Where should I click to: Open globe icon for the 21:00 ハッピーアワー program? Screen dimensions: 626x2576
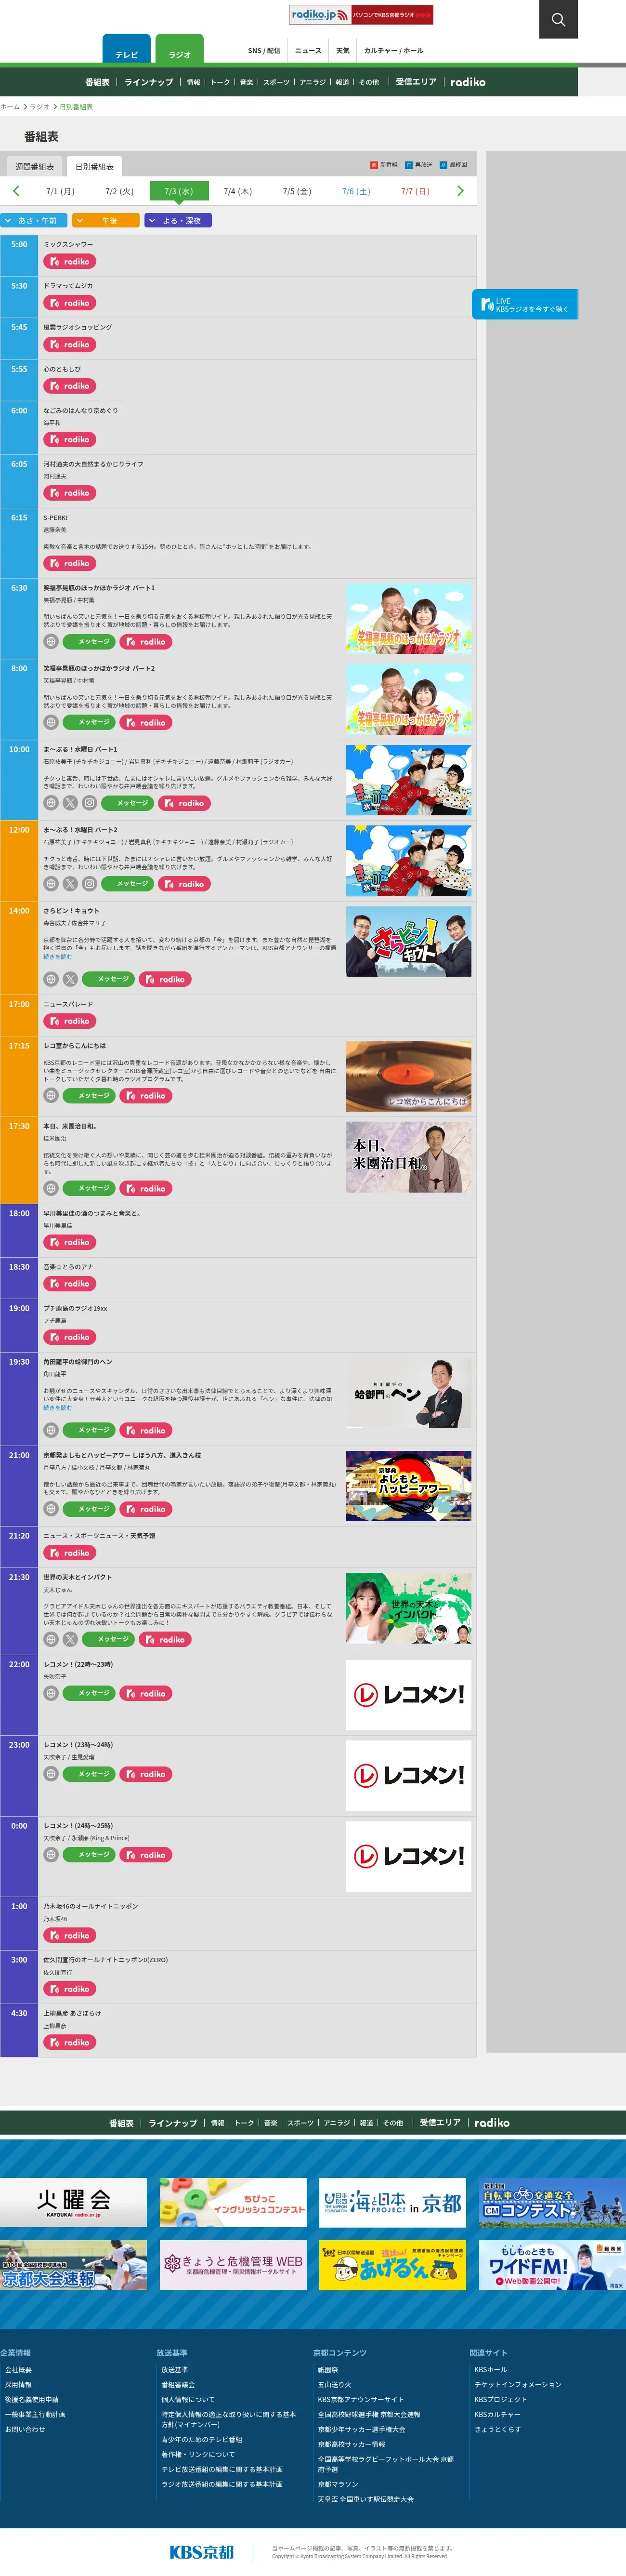(x=51, y=1509)
